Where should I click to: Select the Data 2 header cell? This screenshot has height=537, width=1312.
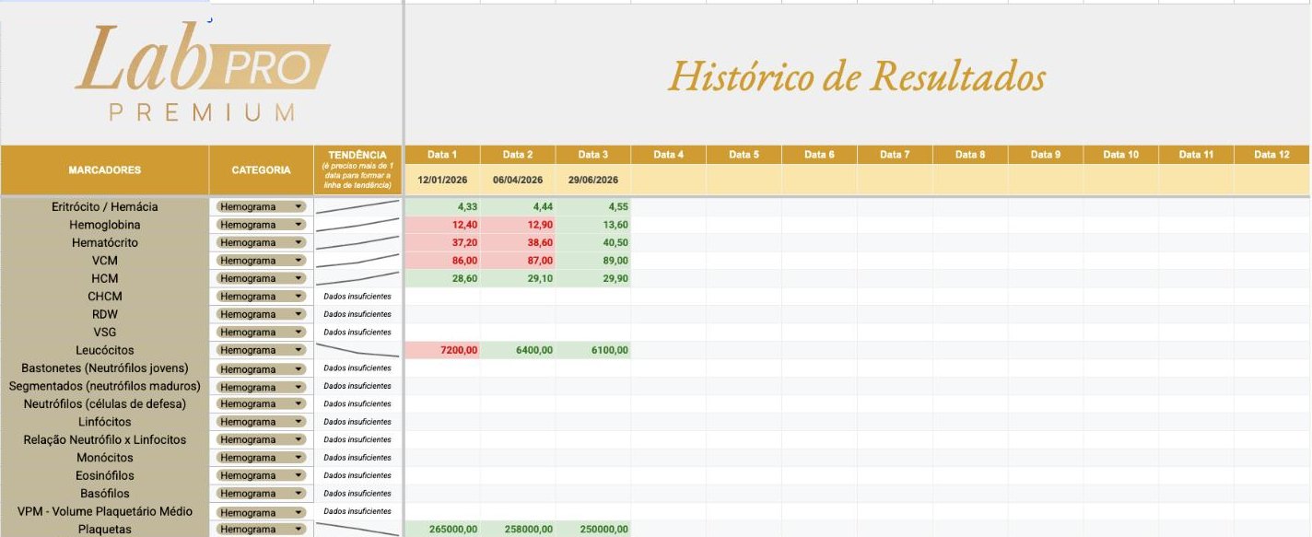[518, 155]
